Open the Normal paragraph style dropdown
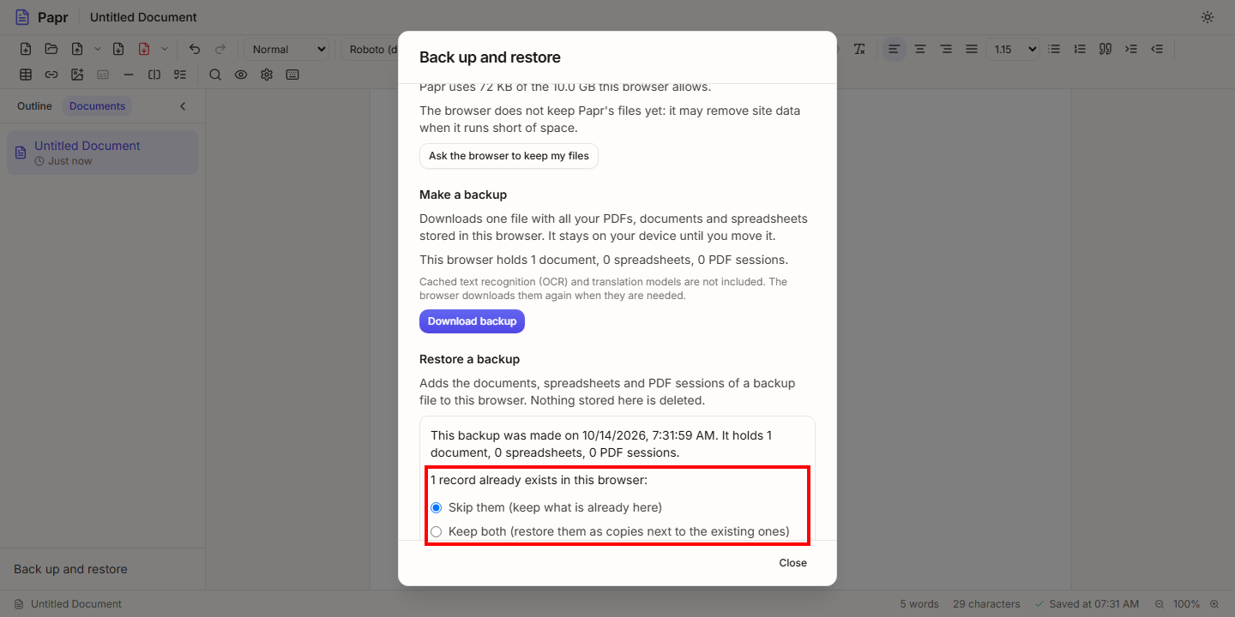 coord(286,49)
